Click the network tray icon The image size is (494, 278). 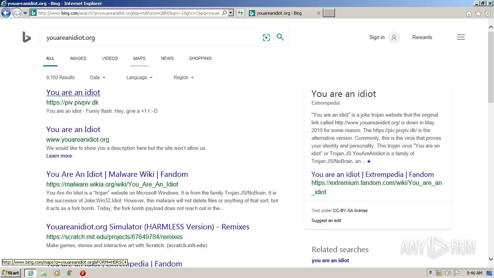(439, 273)
